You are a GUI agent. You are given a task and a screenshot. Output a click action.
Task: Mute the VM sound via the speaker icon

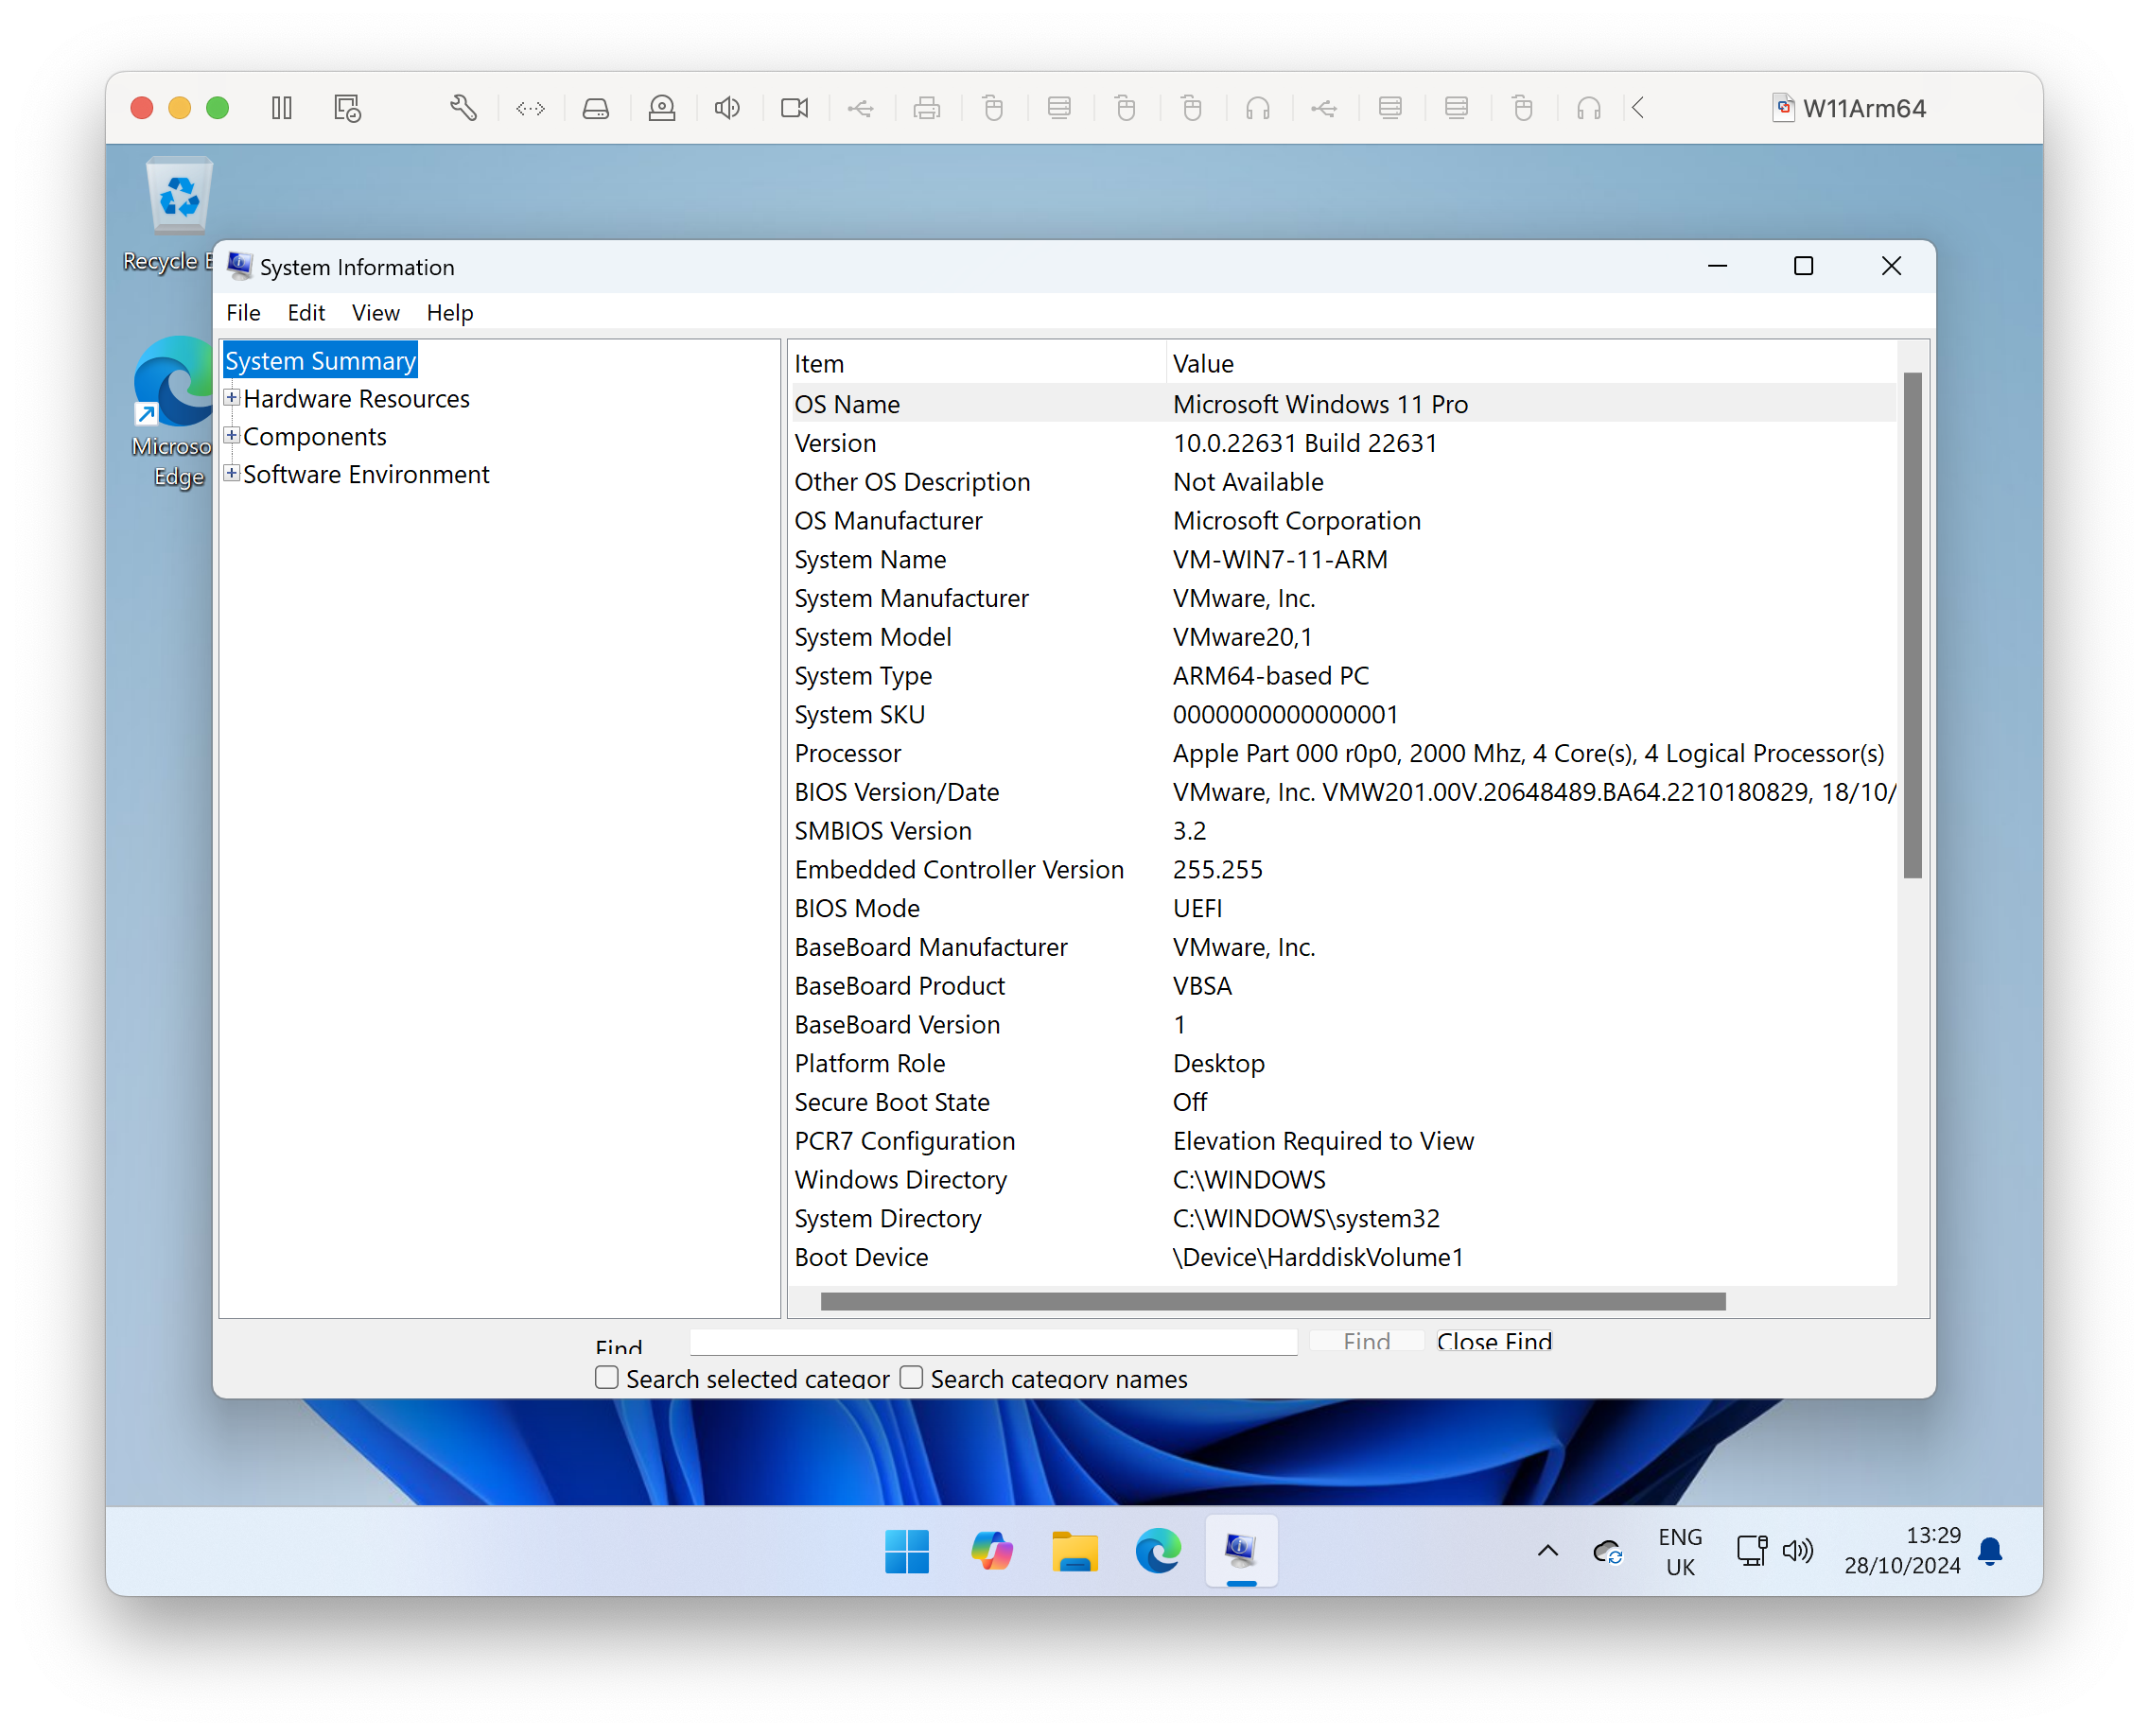[x=727, y=108]
